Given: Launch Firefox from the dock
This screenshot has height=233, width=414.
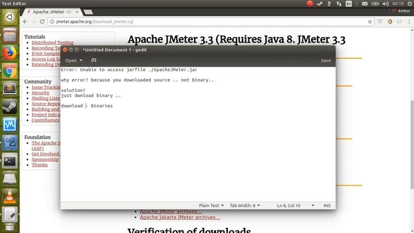Looking at the screenshot, I should click(x=10, y=53).
